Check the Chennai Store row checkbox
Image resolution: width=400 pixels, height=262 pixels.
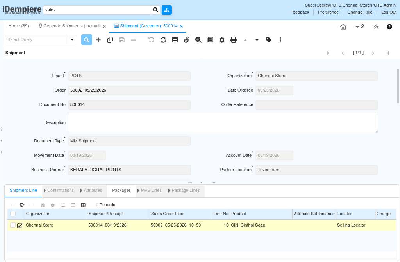click(x=13, y=225)
